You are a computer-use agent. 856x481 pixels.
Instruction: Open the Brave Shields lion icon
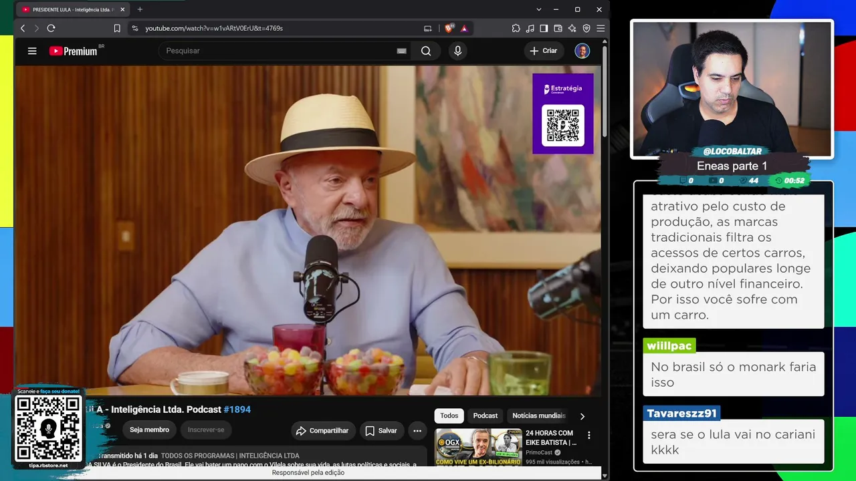pos(449,28)
